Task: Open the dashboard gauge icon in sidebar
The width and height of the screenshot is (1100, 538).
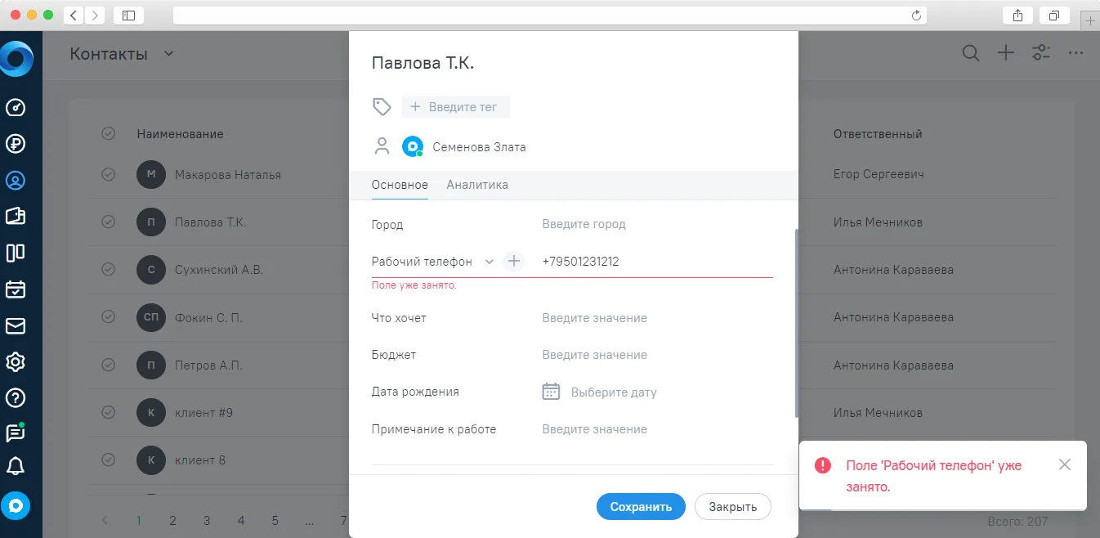Action: pyautogui.click(x=16, y=107)
